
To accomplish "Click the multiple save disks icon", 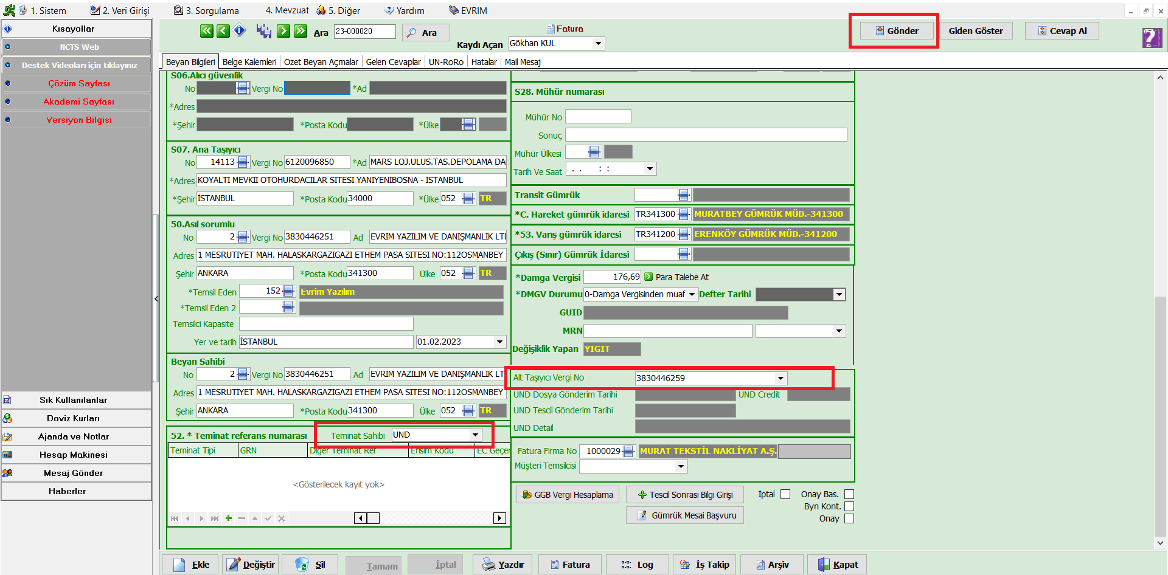I will tap(263, 31).
